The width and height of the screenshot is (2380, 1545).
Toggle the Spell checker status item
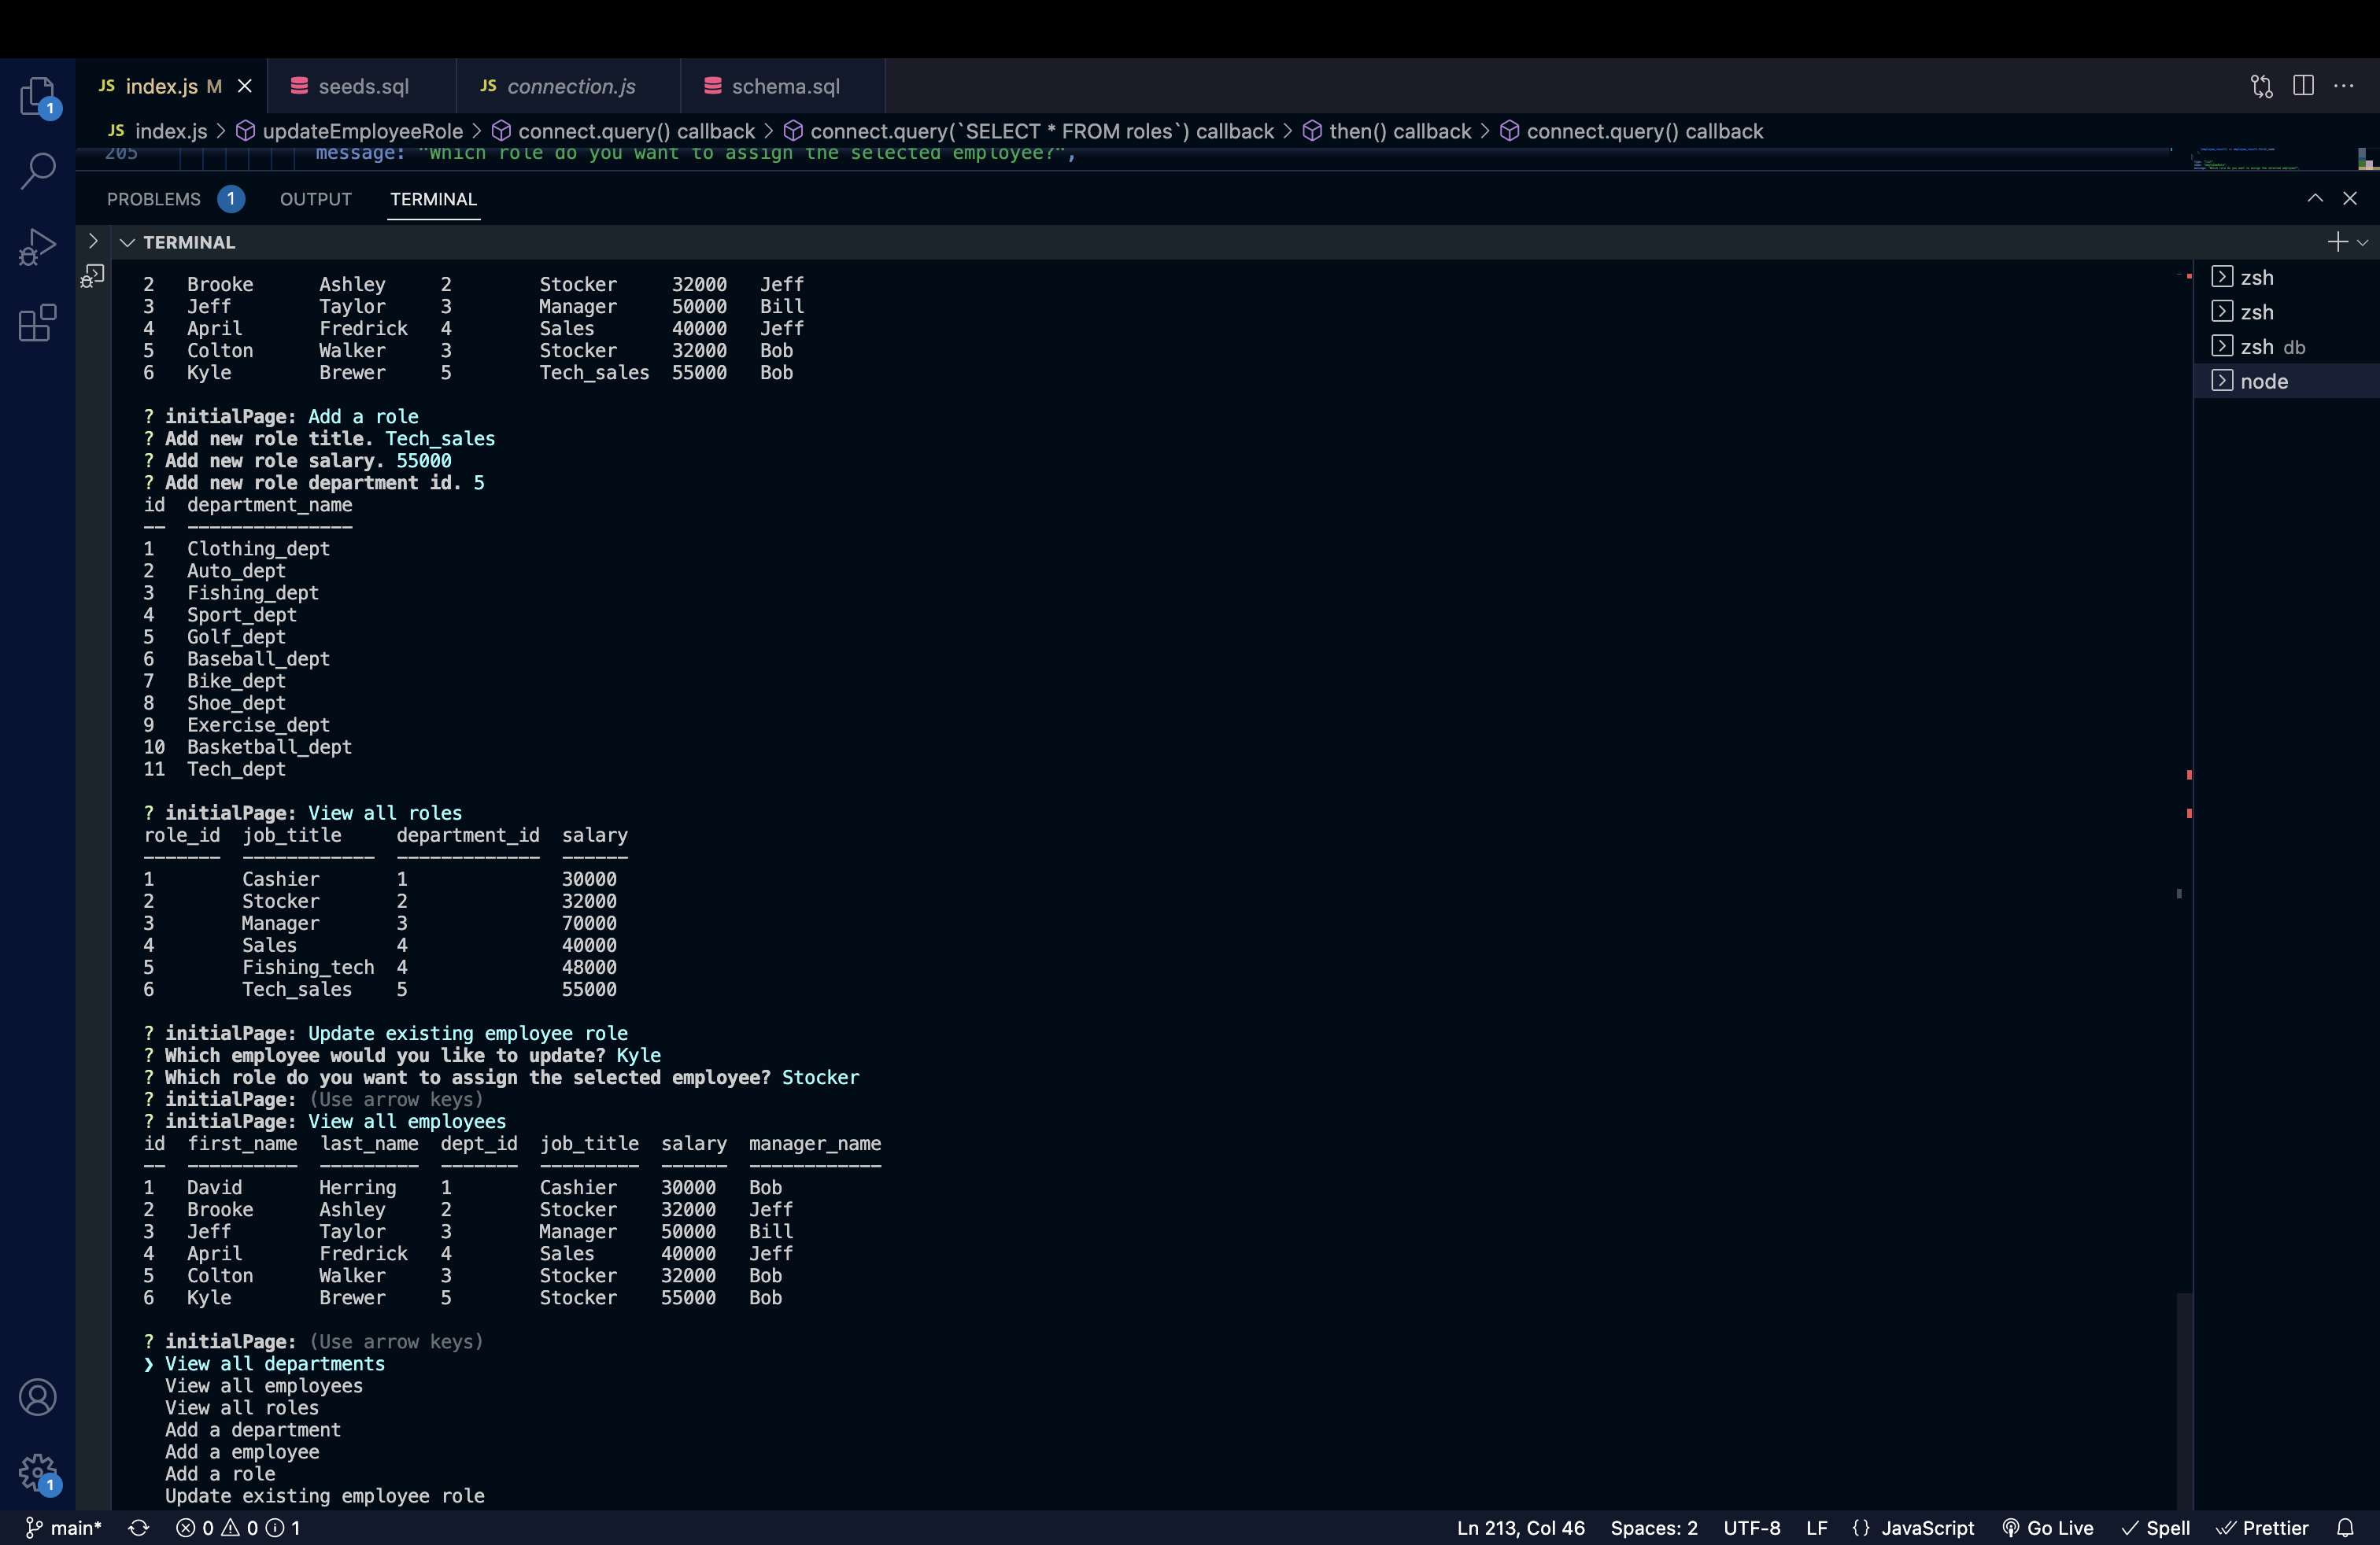coord(2156,1527)
